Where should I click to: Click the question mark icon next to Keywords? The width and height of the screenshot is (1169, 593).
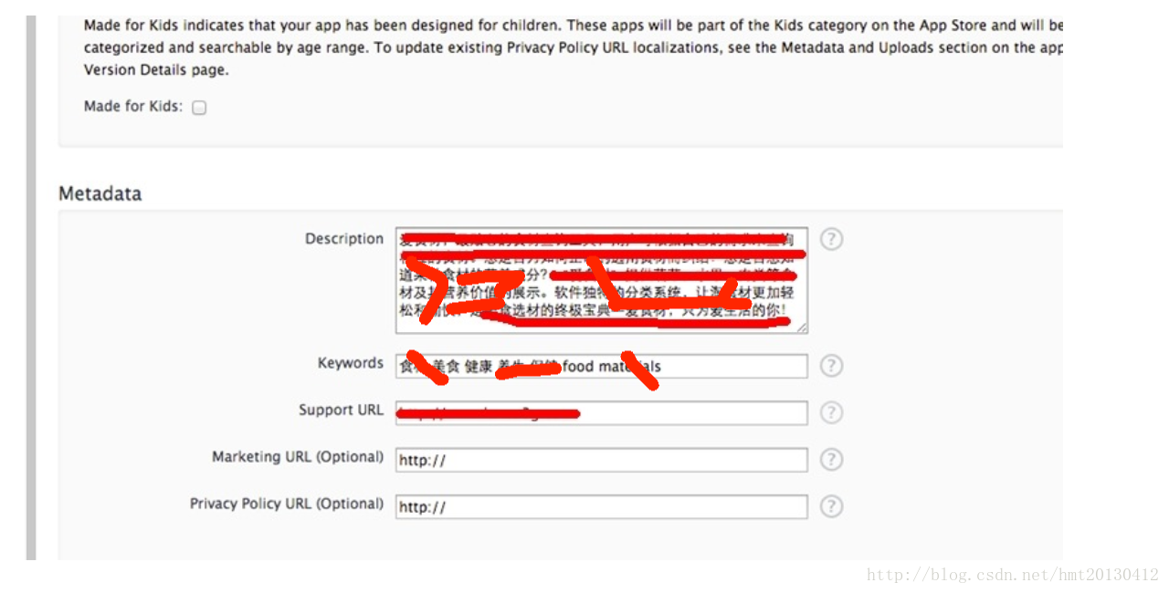point(831,366)
